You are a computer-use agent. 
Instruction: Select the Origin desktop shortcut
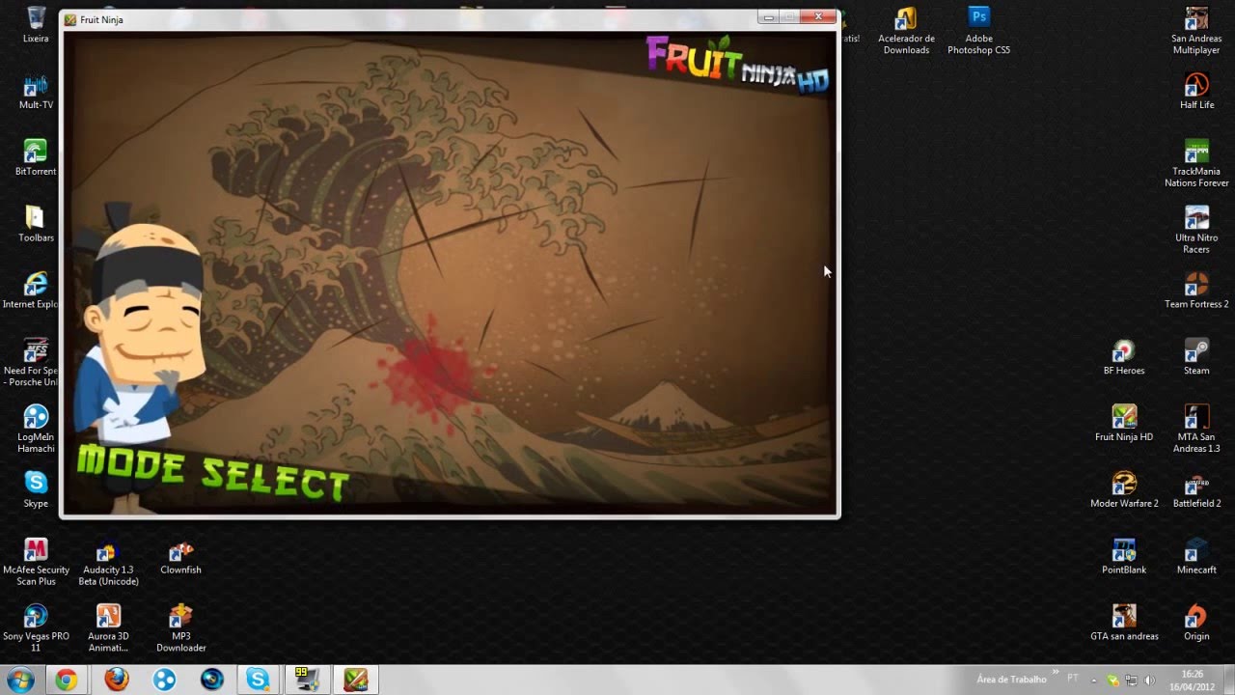[1196, 623]
